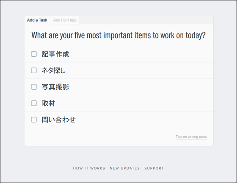Switch to the Add a Task tab

(37, 20)
